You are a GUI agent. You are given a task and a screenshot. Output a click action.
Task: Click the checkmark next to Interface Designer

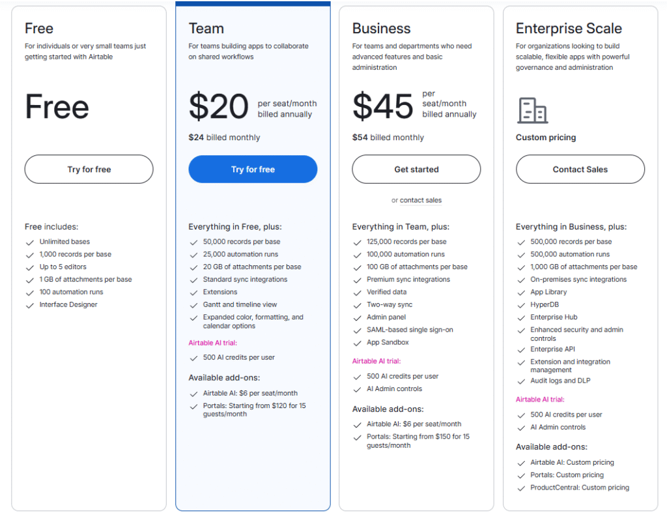coord(29,305)
